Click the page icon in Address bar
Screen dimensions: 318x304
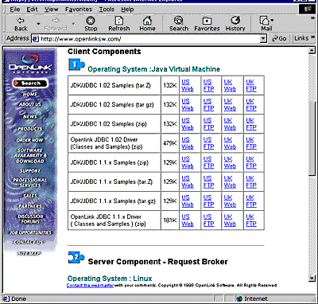(x=36, y=39)
